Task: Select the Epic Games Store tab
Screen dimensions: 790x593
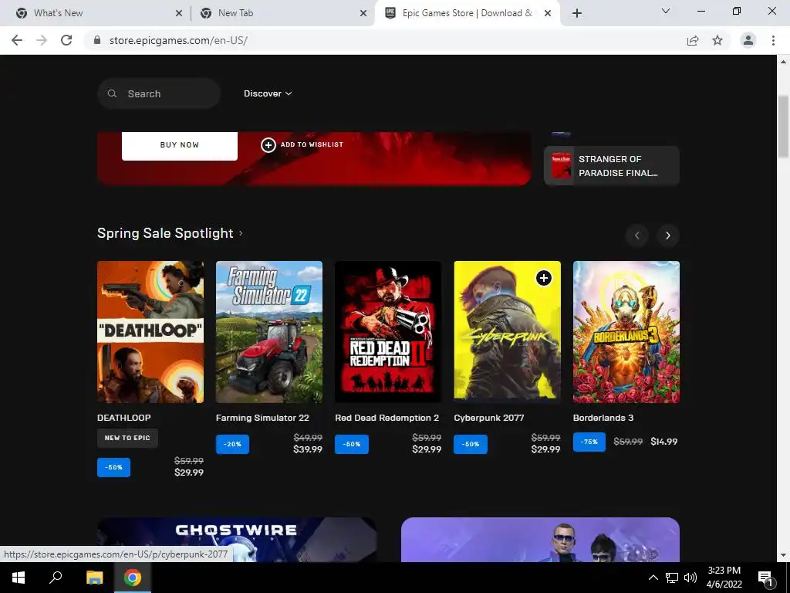Action: tap(467, 13)
